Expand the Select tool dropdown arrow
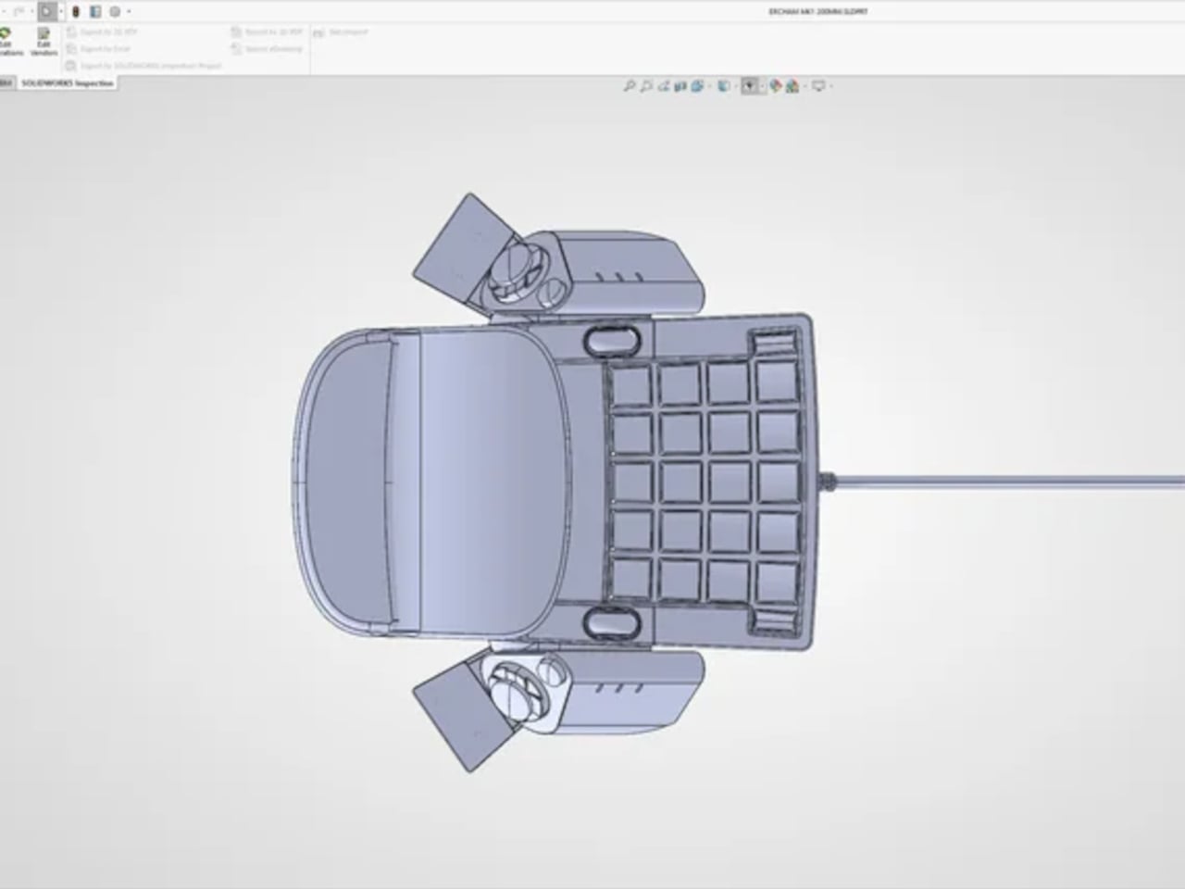This screenshot has height=889, width=1185. (x=61, y=12)
